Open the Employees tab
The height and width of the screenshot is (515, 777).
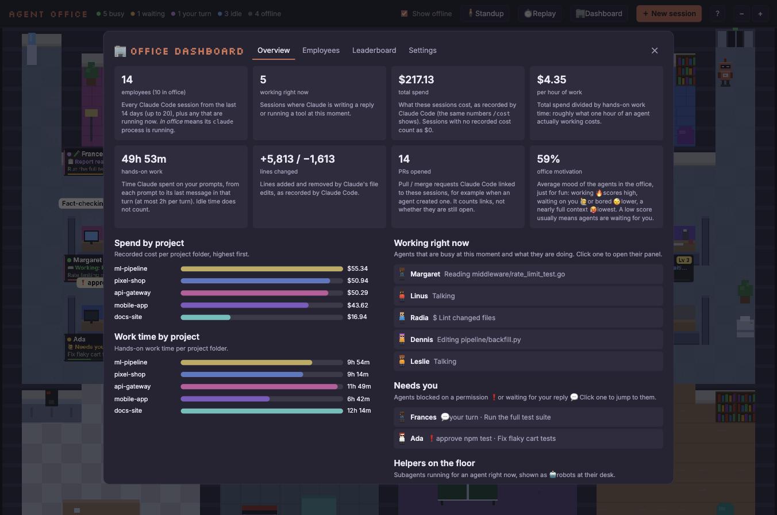tap(321, 51)
